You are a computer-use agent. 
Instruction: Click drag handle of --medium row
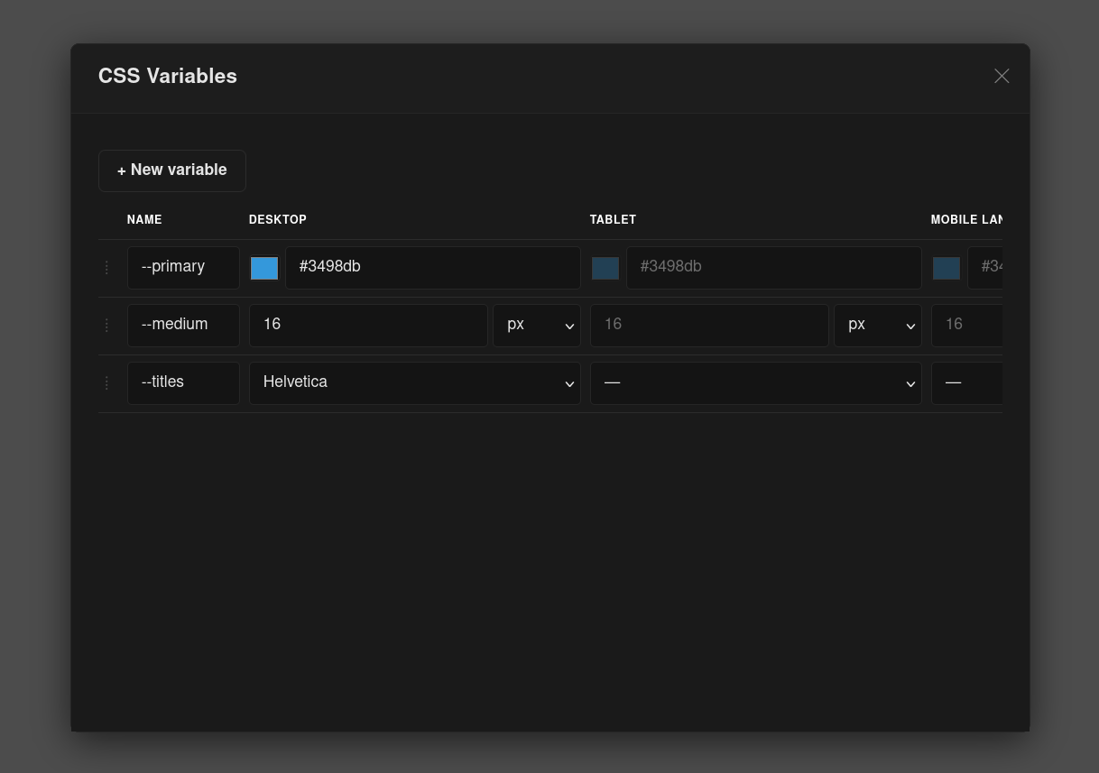point(106,326)
